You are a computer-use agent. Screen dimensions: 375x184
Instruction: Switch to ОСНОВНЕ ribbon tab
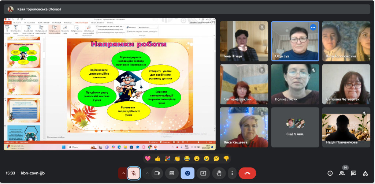point(17,23)
